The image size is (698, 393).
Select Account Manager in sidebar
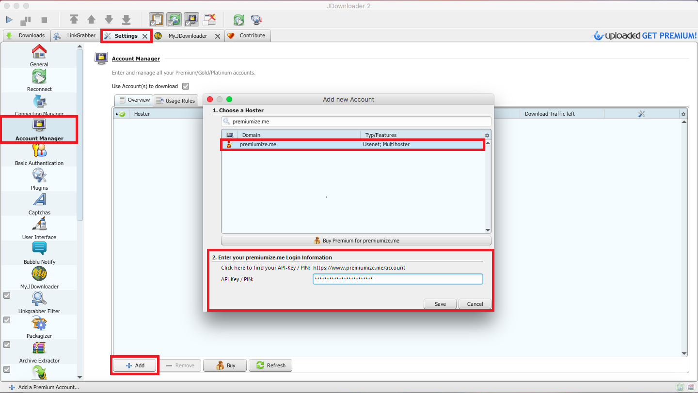[x=39, y=130]
